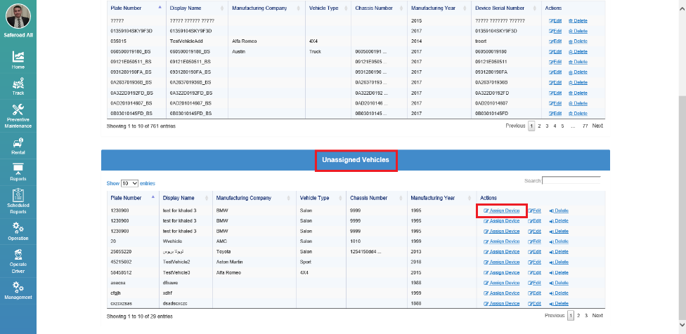Assign device to Wvehicle row

pos(502,241)
